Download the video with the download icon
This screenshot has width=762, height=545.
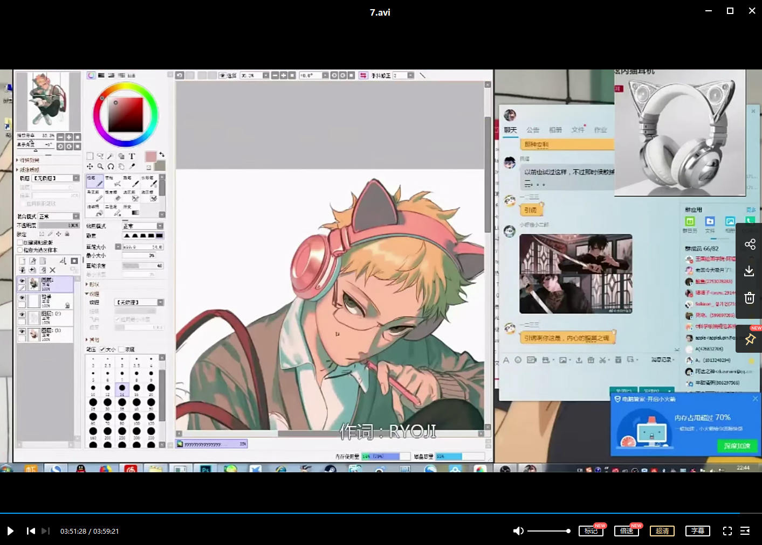coord(750,271)
